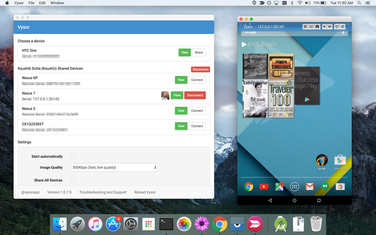Open the Image Quality dropdown

(114, 167)
